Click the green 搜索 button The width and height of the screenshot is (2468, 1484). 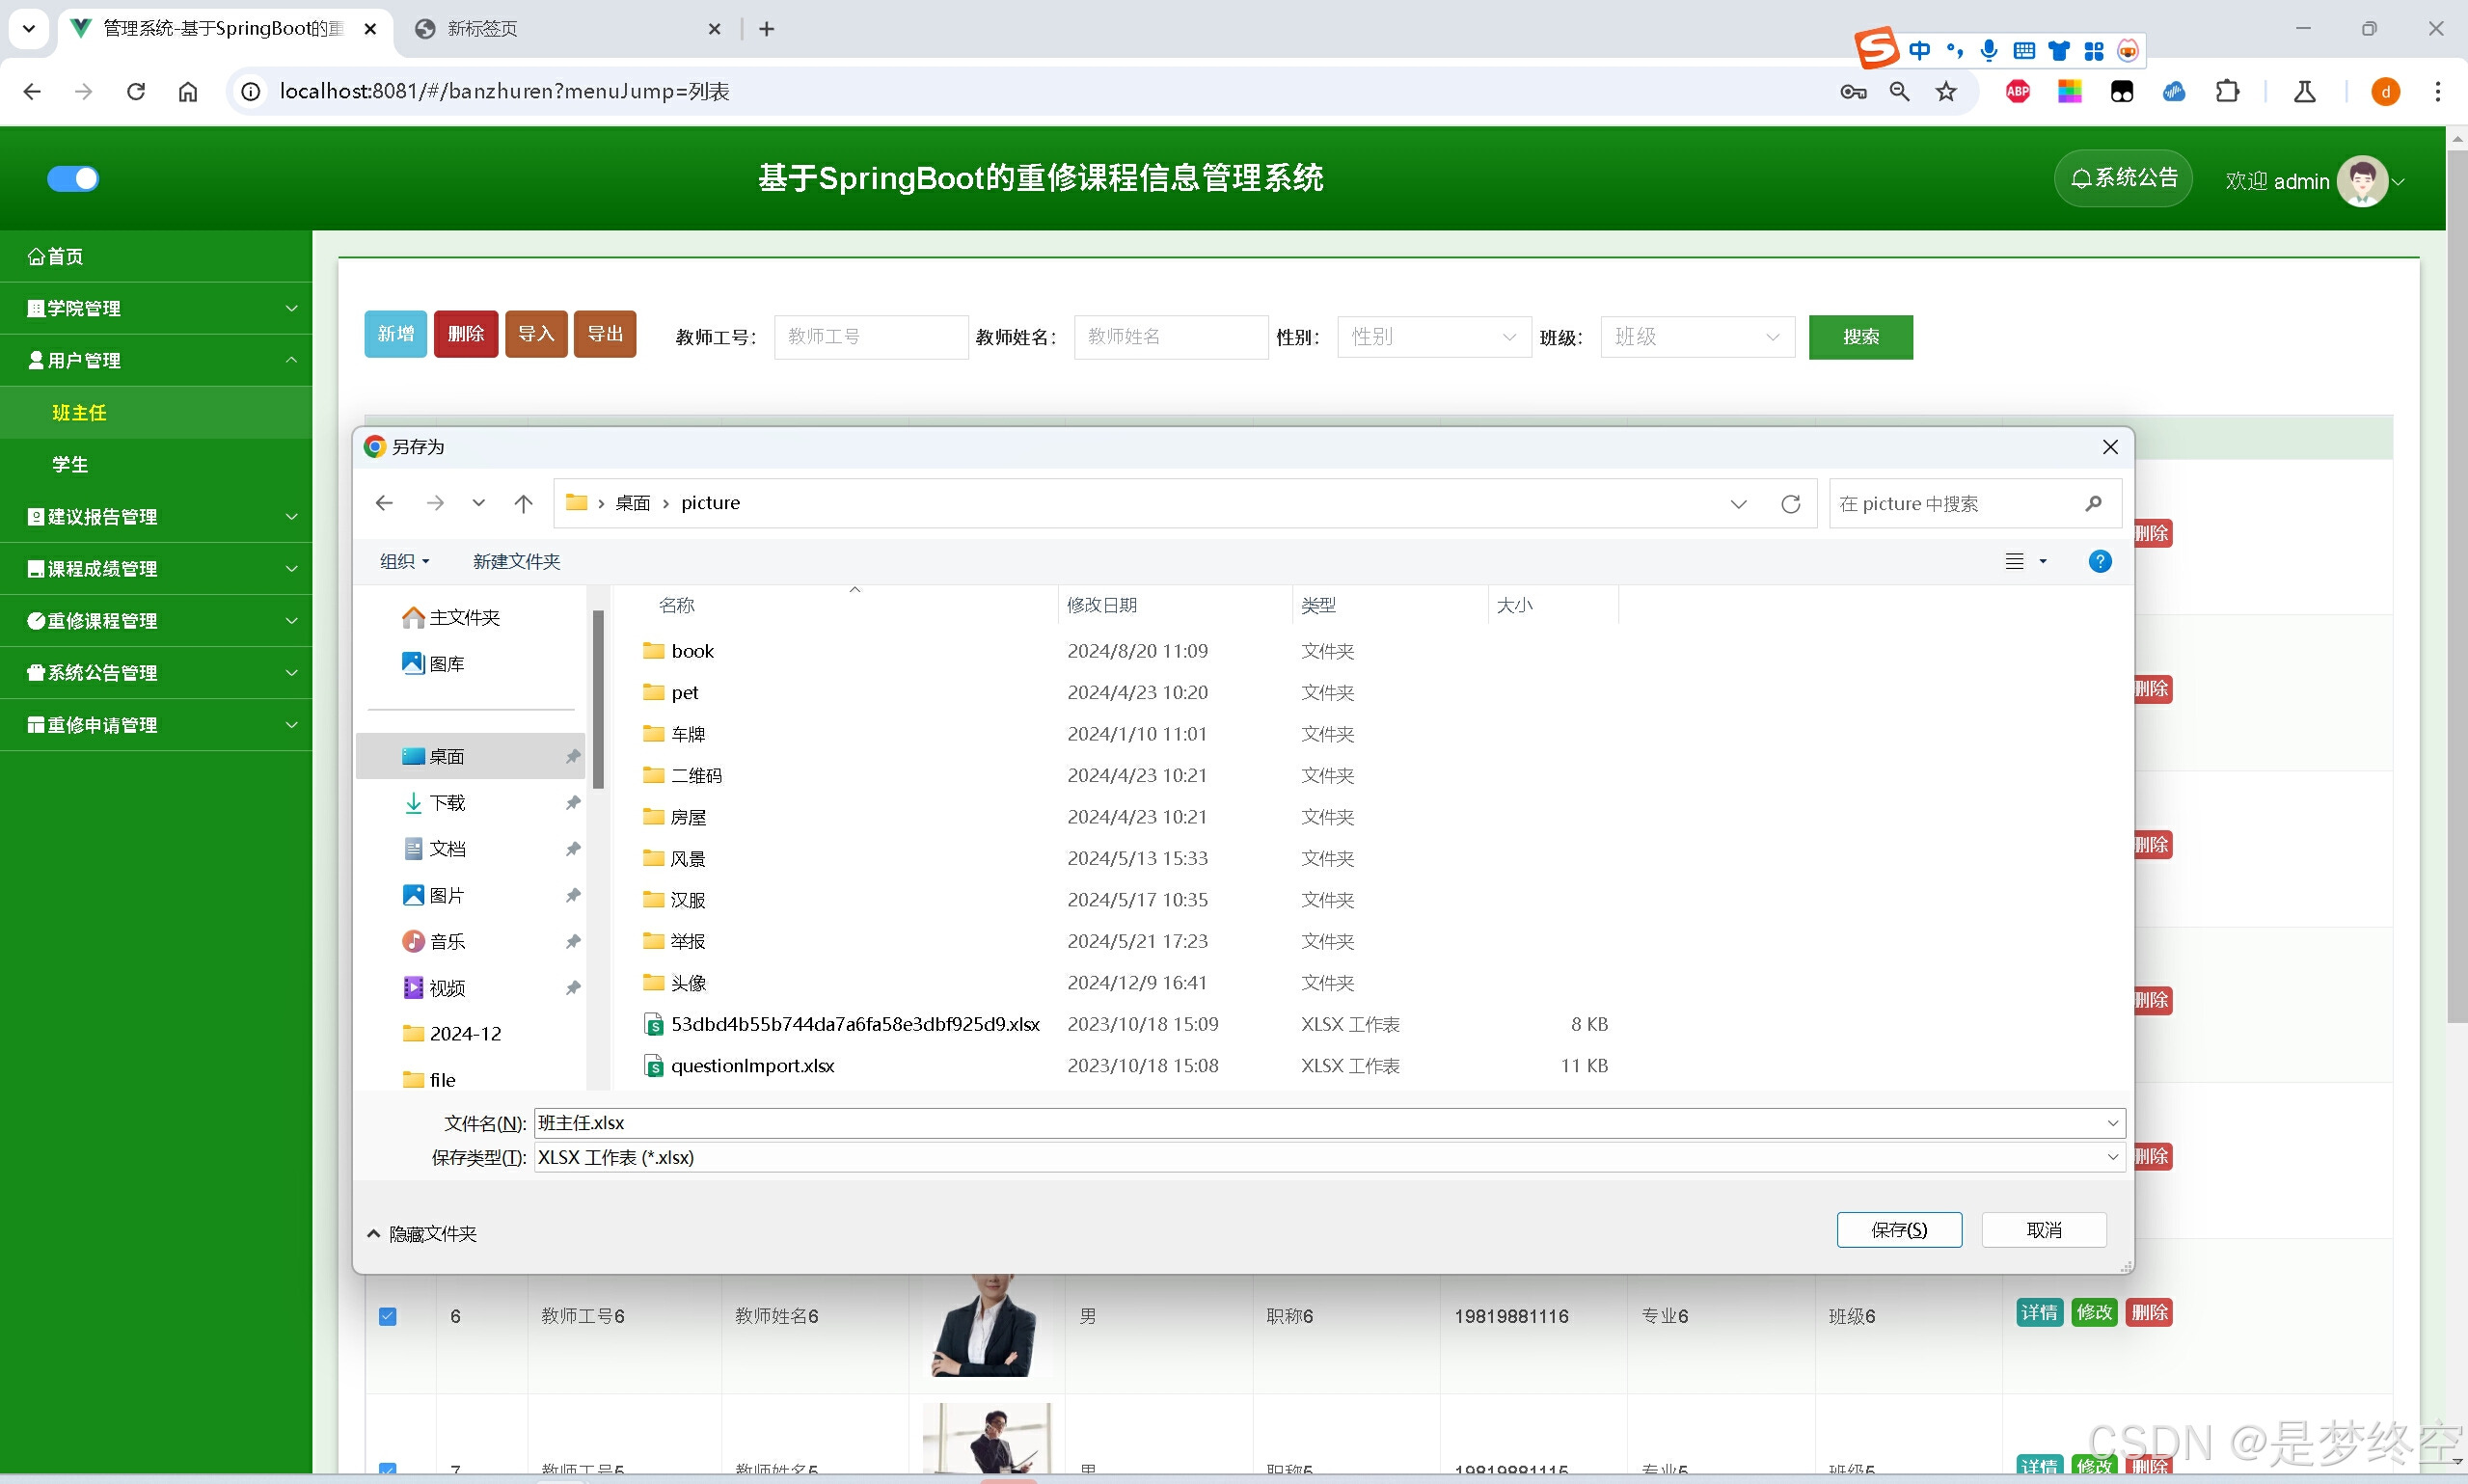point(1860,337)
